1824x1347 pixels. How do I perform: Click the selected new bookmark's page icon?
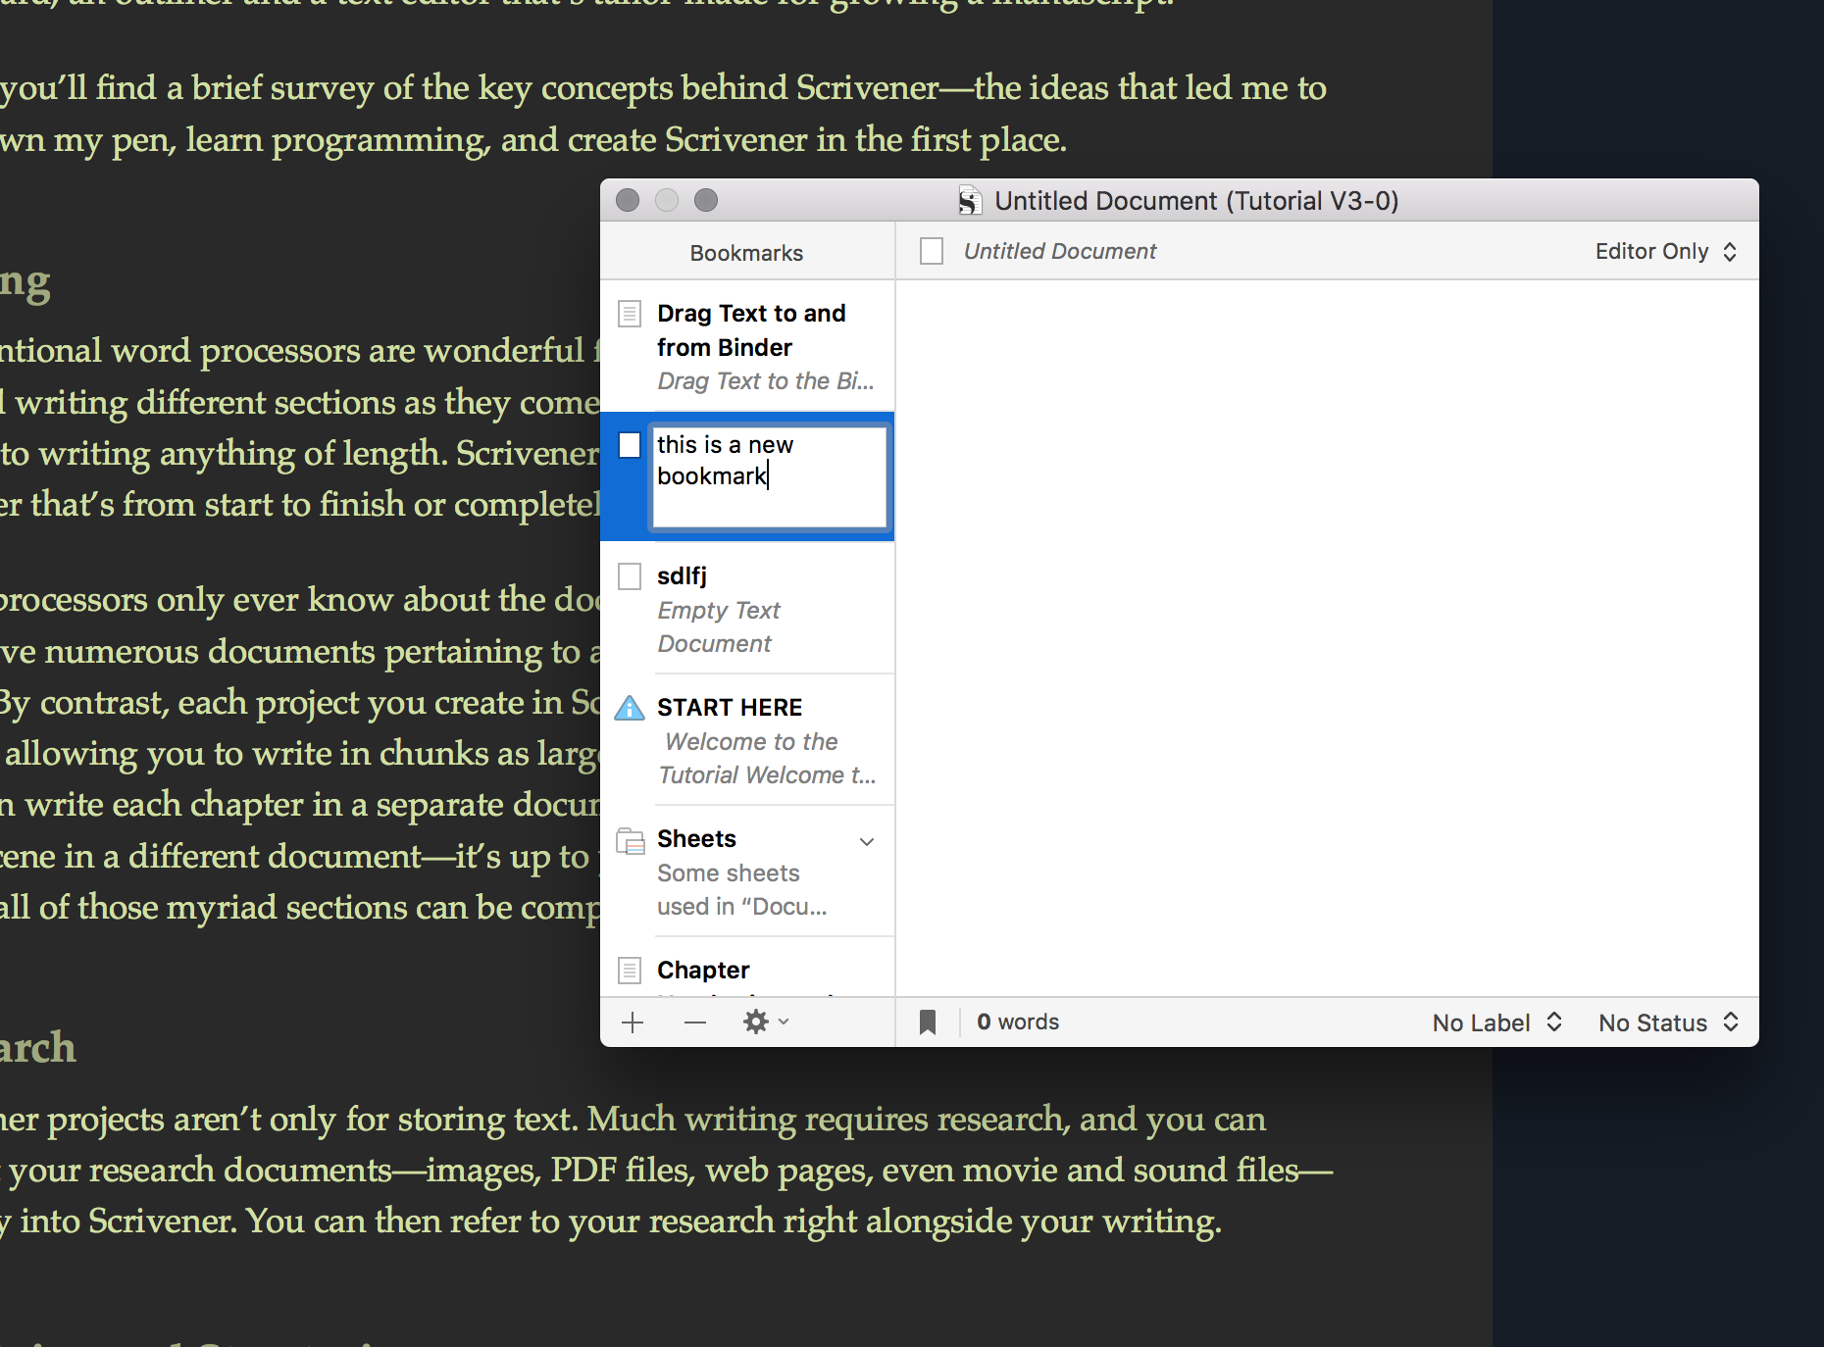[x=630, y=445]
